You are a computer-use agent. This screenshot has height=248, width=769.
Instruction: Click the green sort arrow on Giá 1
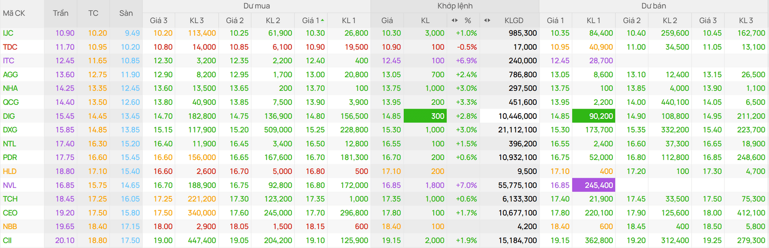coord(322,20)
